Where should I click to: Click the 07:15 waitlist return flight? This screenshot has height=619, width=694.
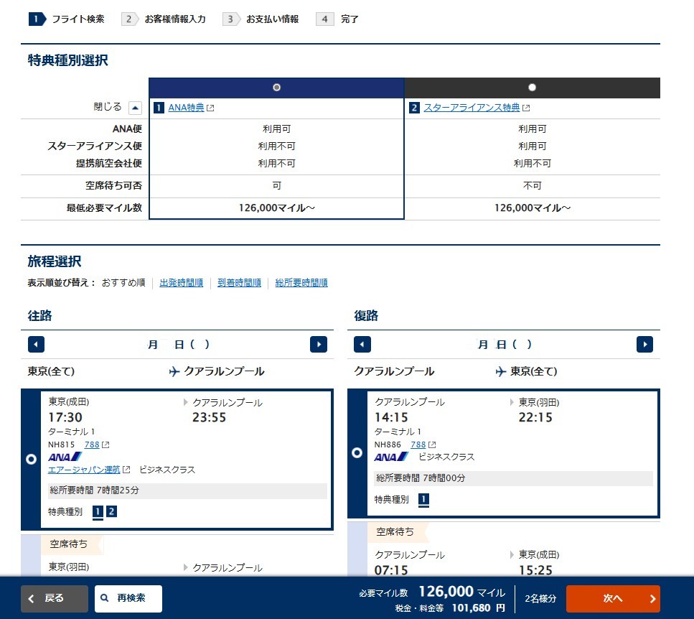pyautogui.click(x=391, y=570)
